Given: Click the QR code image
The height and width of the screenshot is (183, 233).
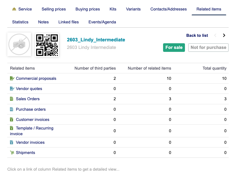Looking at the screenshot, I should 47,45.
